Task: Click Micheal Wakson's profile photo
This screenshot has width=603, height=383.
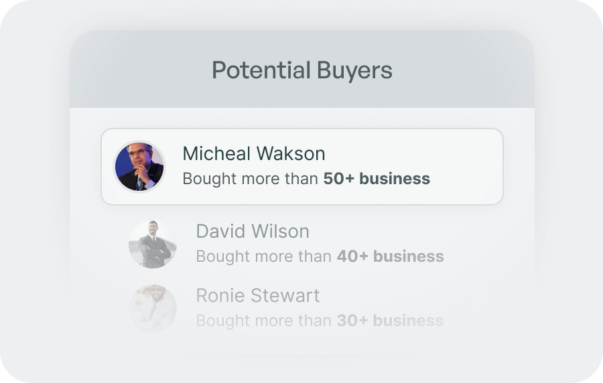Action: (139, 166)
